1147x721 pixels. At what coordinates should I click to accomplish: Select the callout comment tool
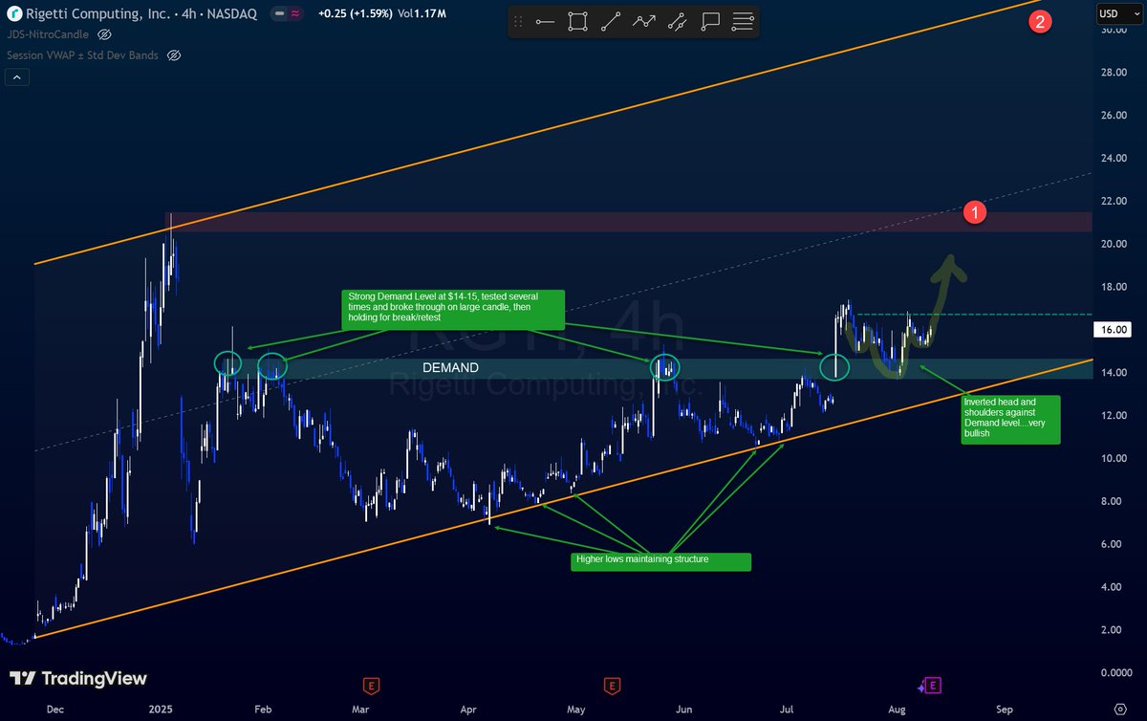pyautogui.click(x=709, y=21)
